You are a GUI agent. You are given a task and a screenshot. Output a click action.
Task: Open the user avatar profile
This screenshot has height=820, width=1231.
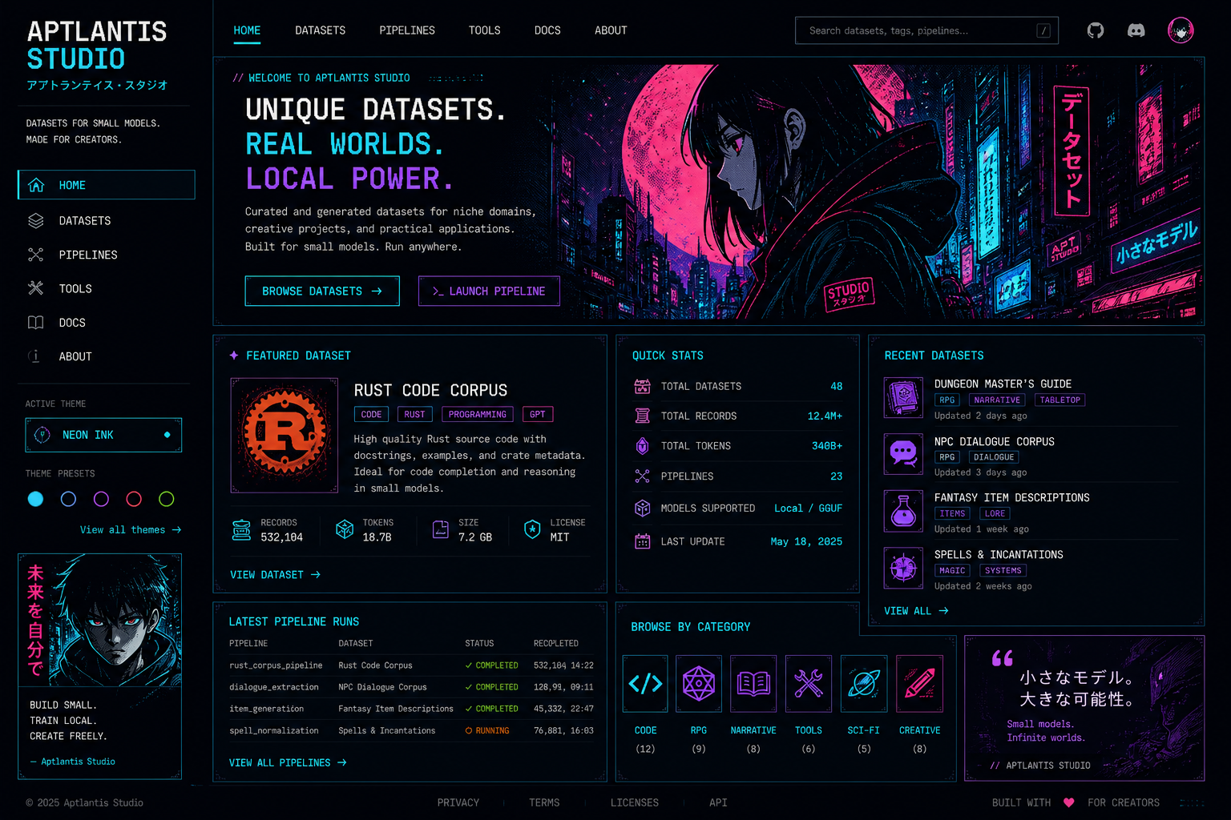pyautogui.click(x=1181, y=30)
